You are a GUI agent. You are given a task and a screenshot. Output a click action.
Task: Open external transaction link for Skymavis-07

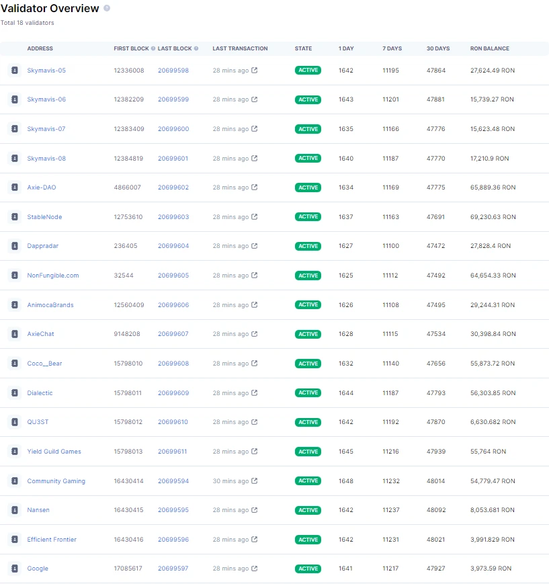point(255,128)
